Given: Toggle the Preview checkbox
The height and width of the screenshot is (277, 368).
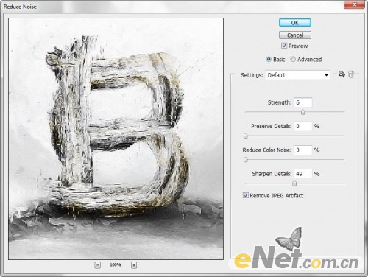Looking at the screenshot, I should pos(284,46).
